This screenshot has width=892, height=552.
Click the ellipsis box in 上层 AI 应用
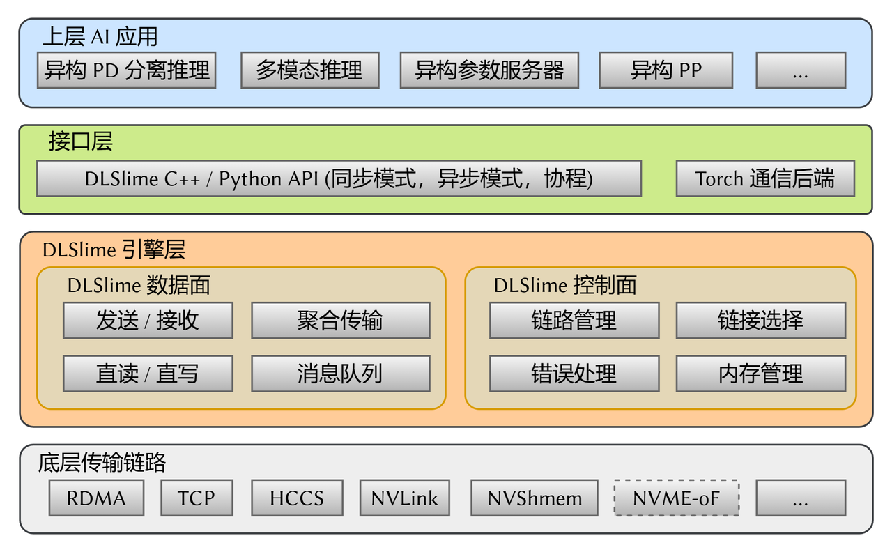800,70
